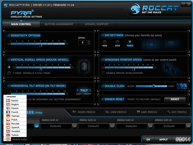Click the Windows pointer speed slider handle
This screenshot has height=145, width=193.
[133, 68]
